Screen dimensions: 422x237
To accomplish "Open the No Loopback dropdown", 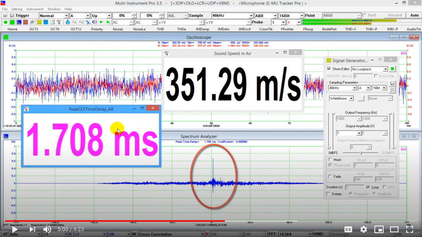I will pyautogui.click(x=370, y=69).
